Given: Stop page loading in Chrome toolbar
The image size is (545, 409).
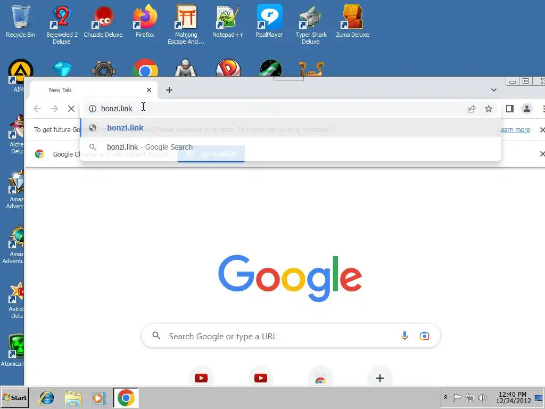Looking at the screenshot, I should [71, 109].
